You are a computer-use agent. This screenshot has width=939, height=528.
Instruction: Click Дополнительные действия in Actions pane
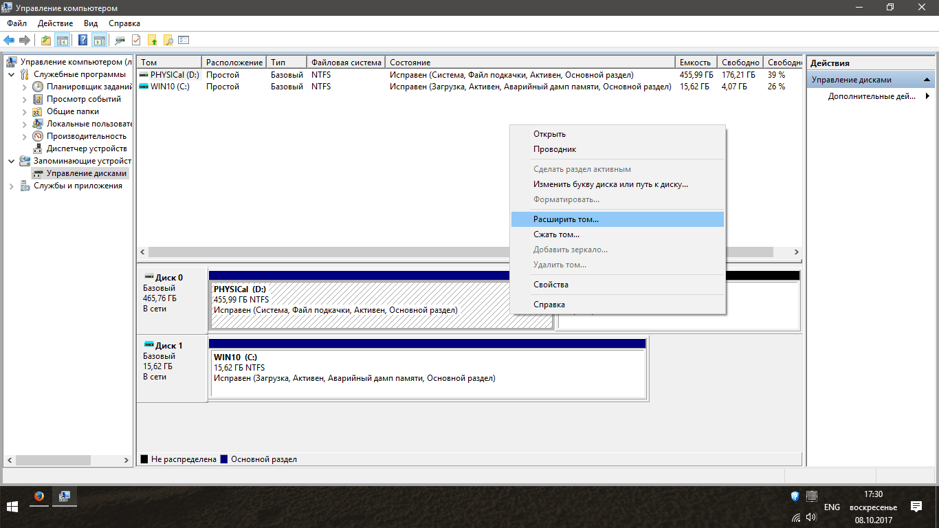click(x=871, y=96)
